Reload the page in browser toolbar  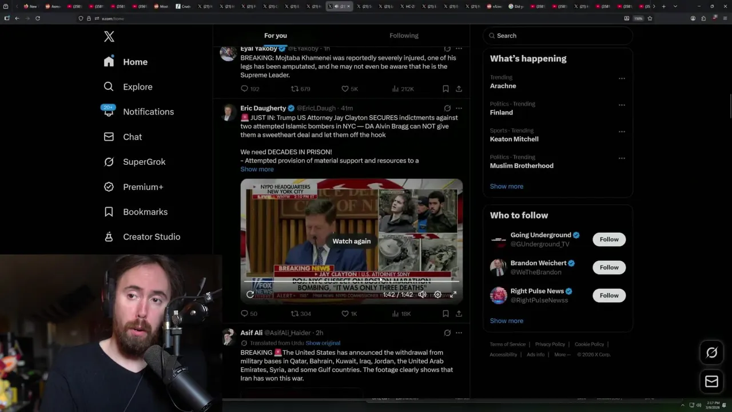38,18
